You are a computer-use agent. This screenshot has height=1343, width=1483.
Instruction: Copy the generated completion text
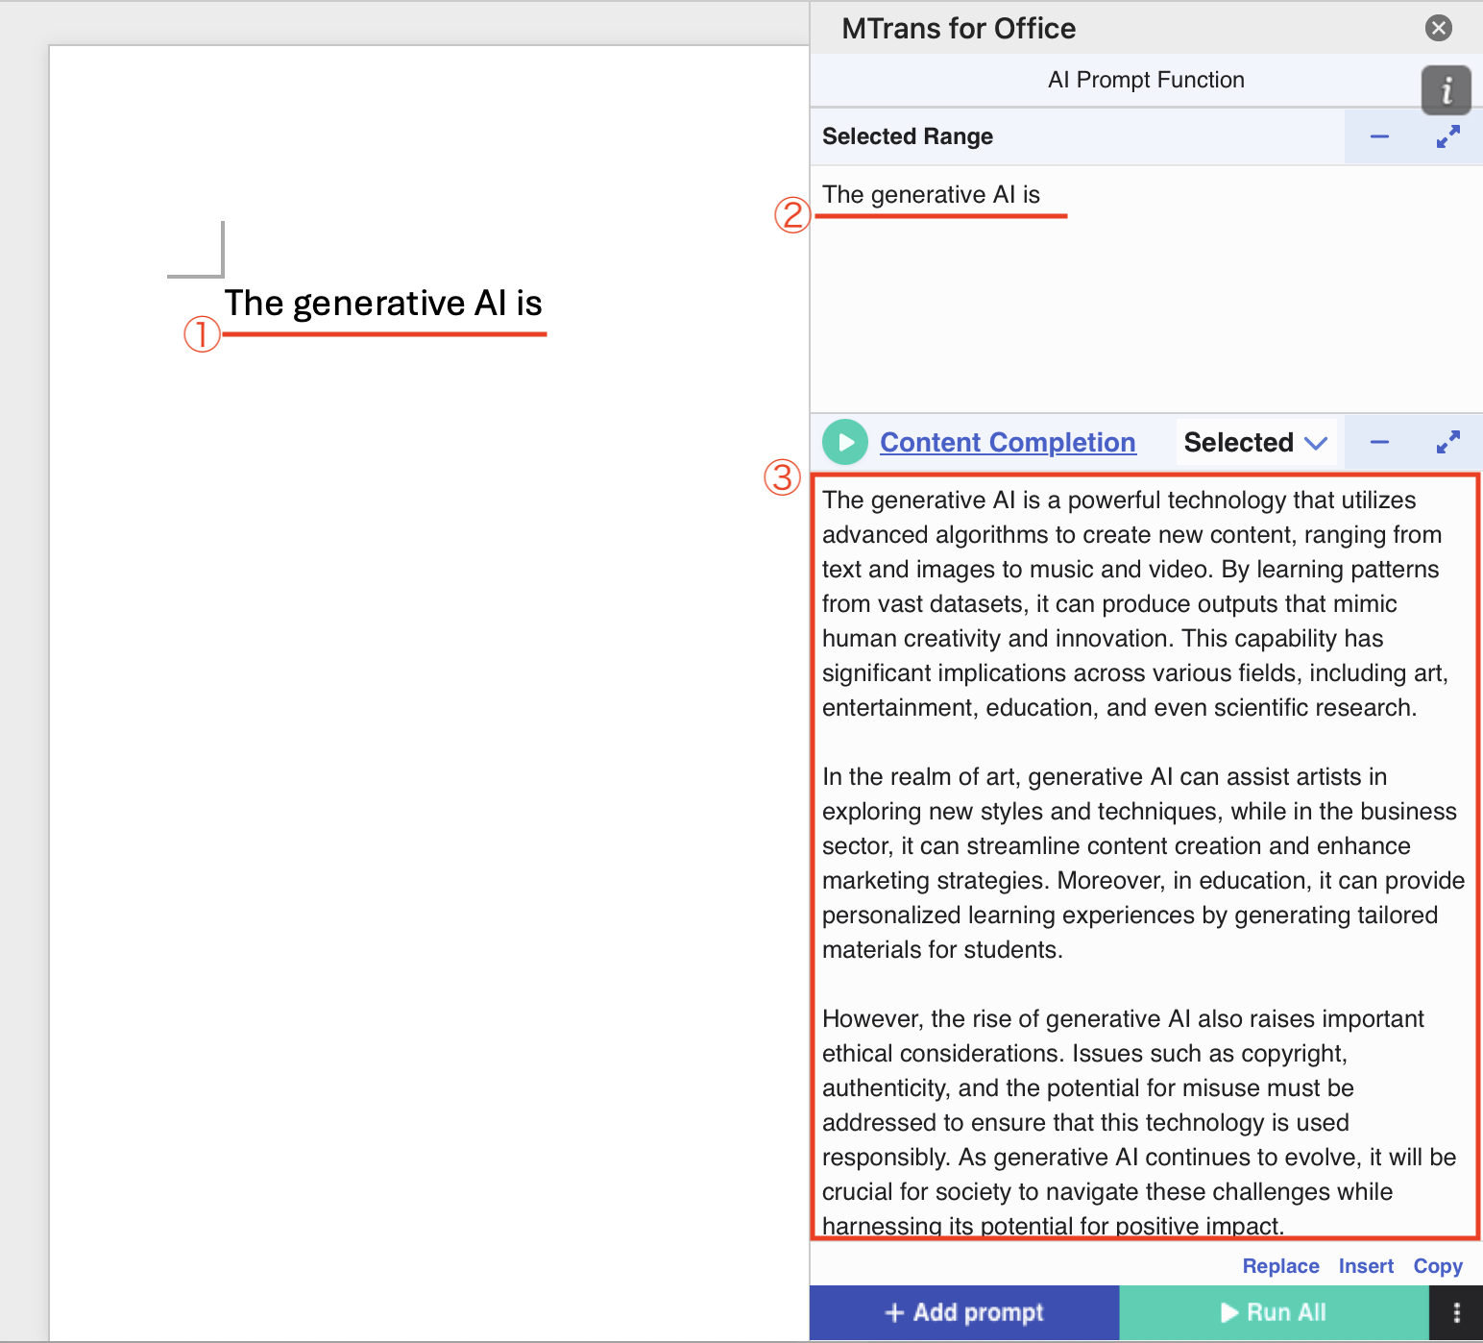tap(1437, 1266)
